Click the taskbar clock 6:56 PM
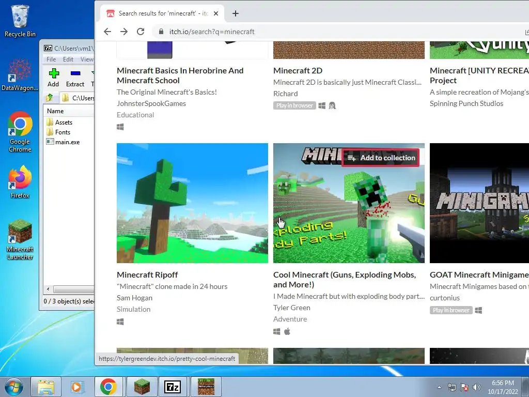529x397 pixels. point(503,383)
